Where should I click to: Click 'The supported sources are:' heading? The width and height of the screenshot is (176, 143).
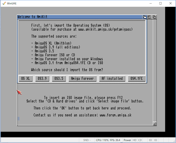[54, 36]
